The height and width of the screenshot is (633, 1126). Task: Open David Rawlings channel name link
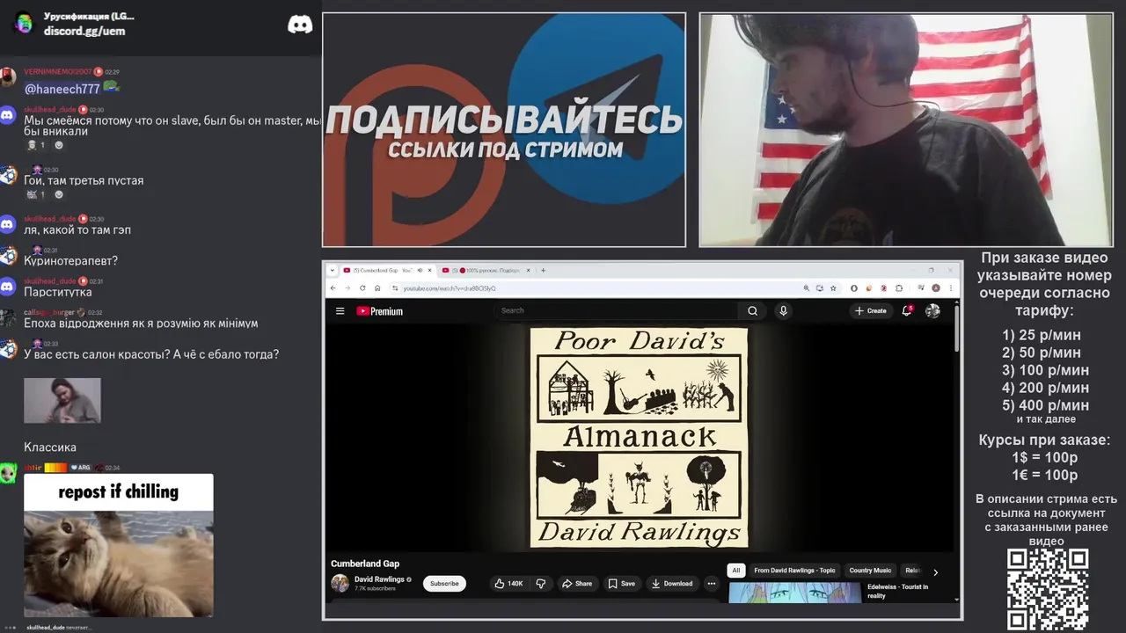(x=379, y=579)
